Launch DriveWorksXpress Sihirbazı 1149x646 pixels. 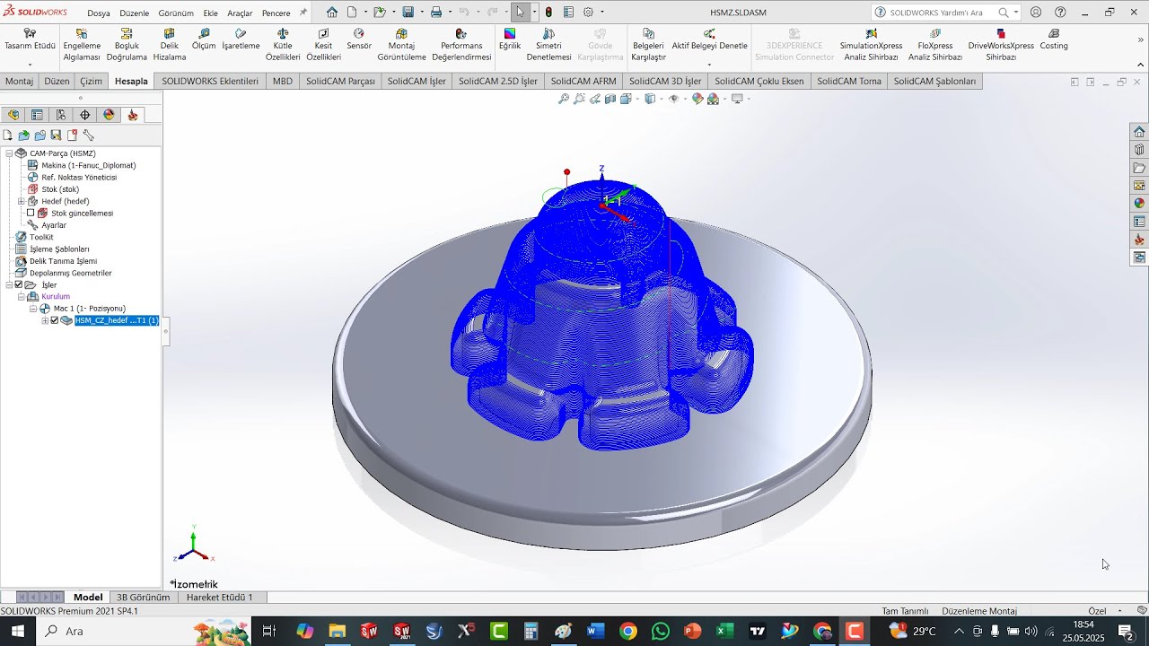pyautogui.click(x=1001, y=44)
